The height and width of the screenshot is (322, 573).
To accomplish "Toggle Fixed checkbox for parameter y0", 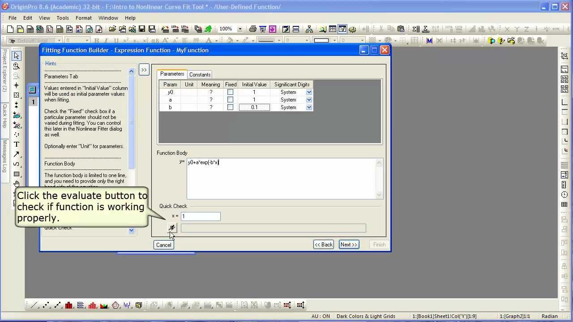I will pyautogui.click(x=230, y=92).
